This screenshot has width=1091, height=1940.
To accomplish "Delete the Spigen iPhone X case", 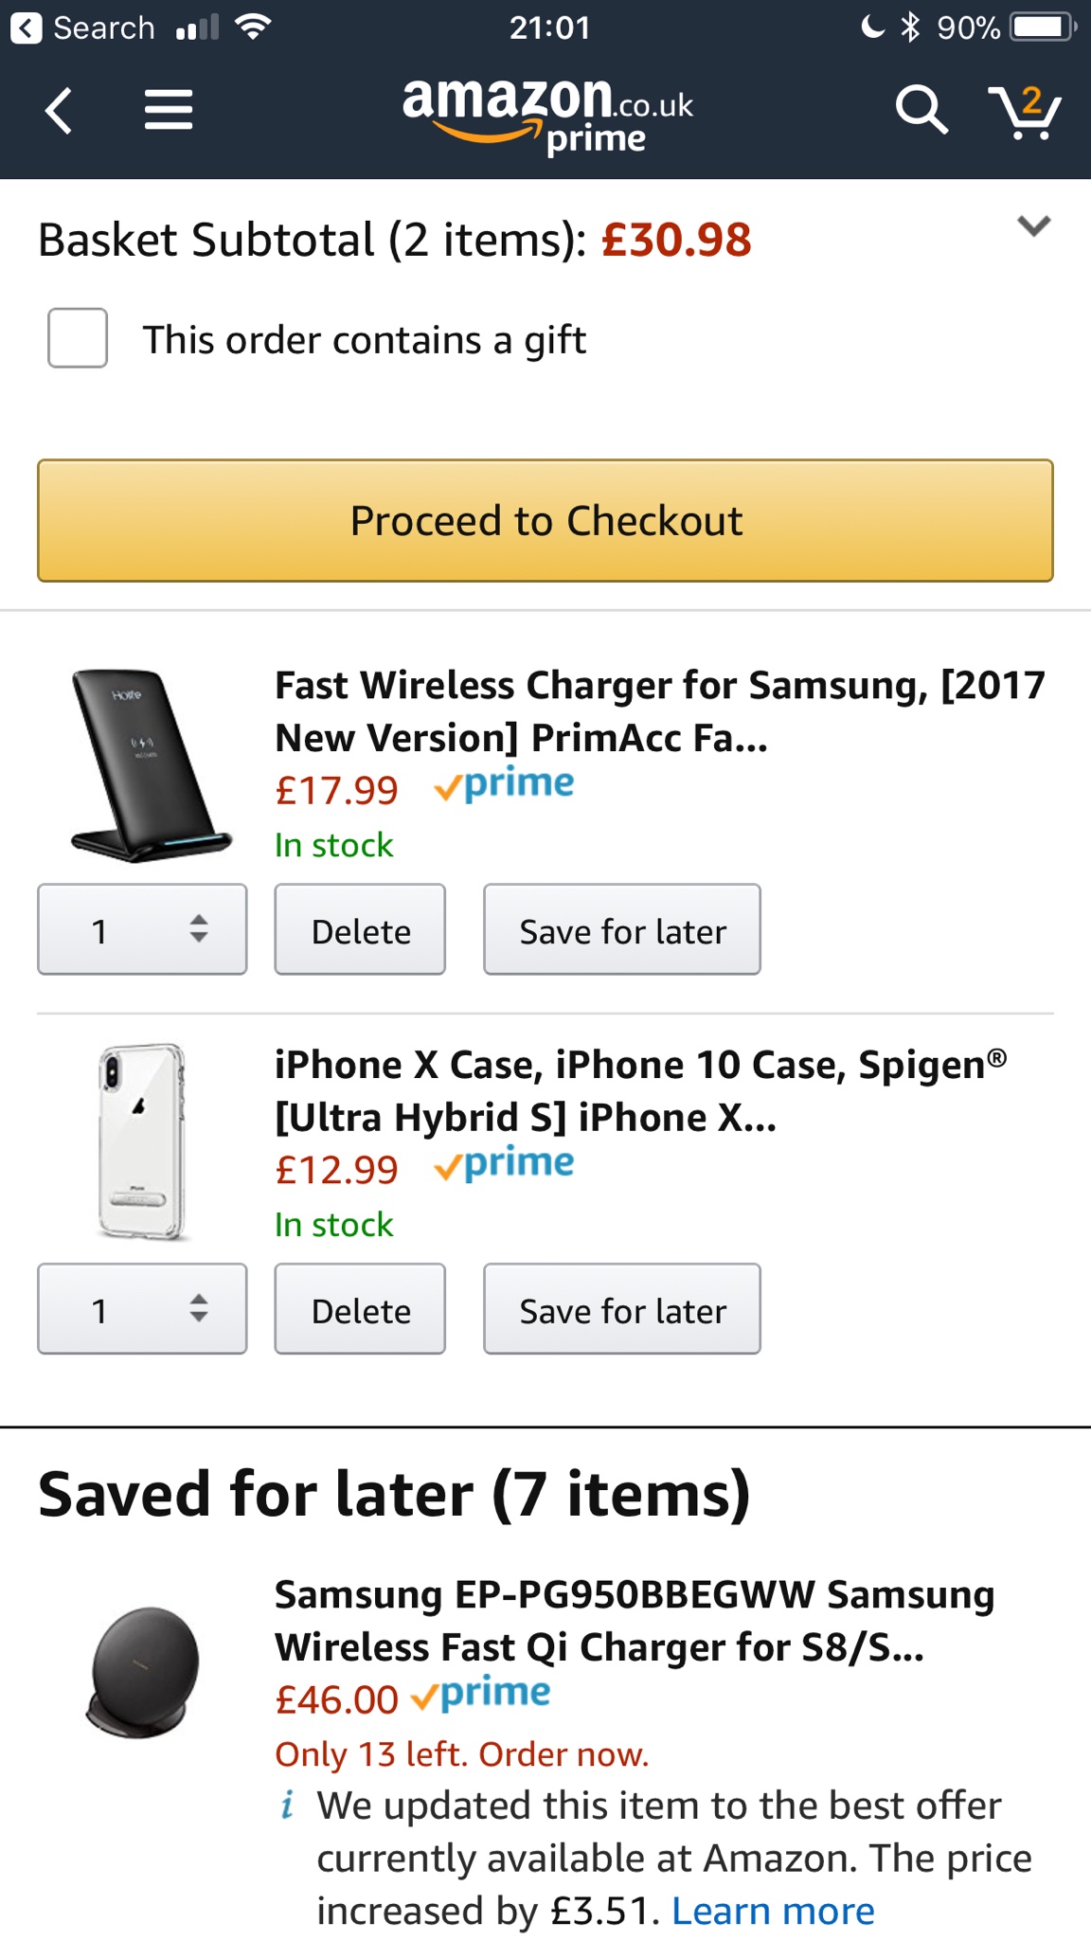I will tap(360, 1309).
